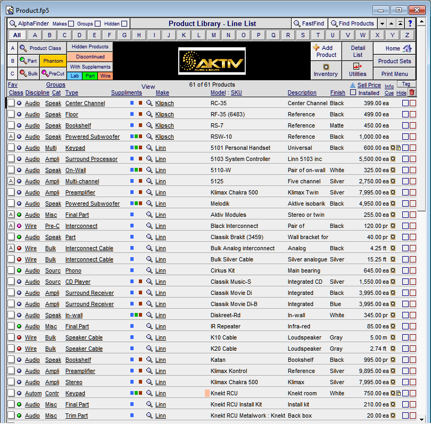Viewport: 431px width, 424px height.
Task: Click the Finish column header
Action: coord(337,93)
